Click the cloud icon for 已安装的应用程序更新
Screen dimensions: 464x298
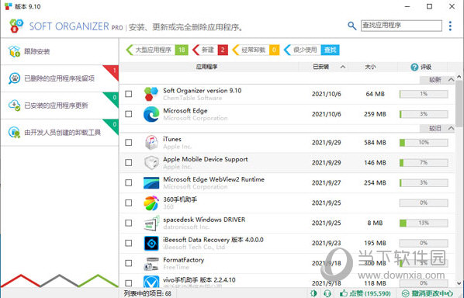pos(14,106)
